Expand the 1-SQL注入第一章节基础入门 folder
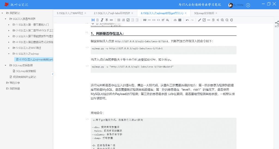The width and height of the screenshot is (279, 149). click(x=9, y=25)
